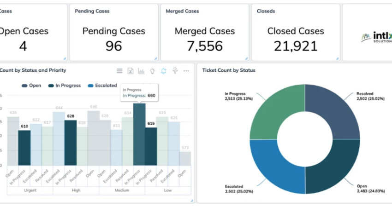392x207 pixels.
Task: Open the chart hamburger menu icon
Action: click(119, 71)
